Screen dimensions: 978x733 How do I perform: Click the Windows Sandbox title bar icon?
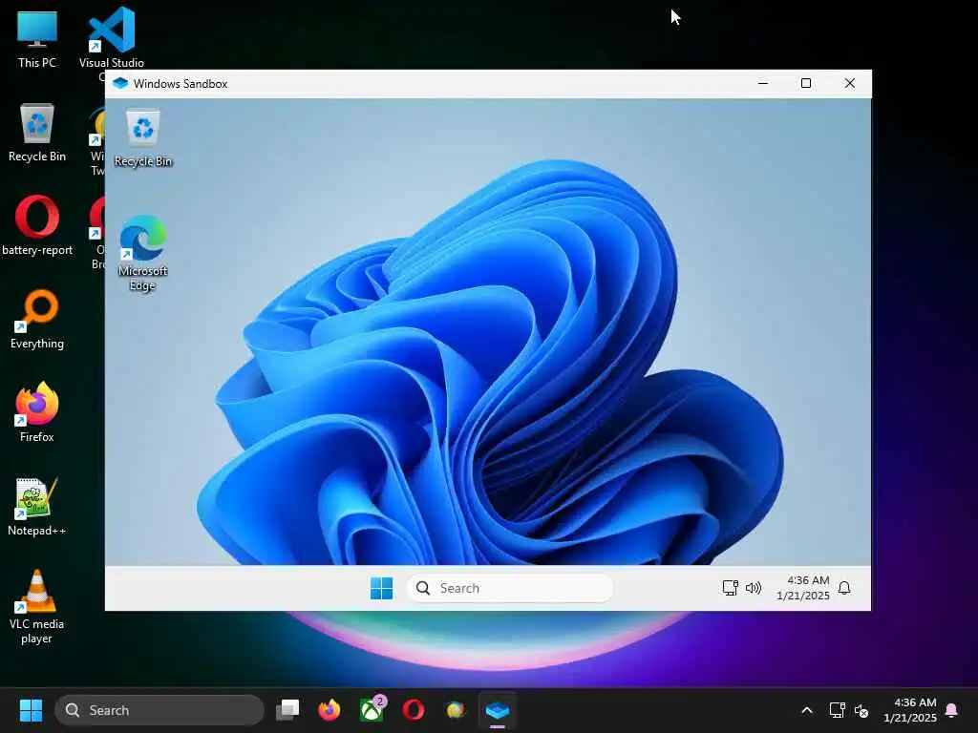(x=120, y=84)
